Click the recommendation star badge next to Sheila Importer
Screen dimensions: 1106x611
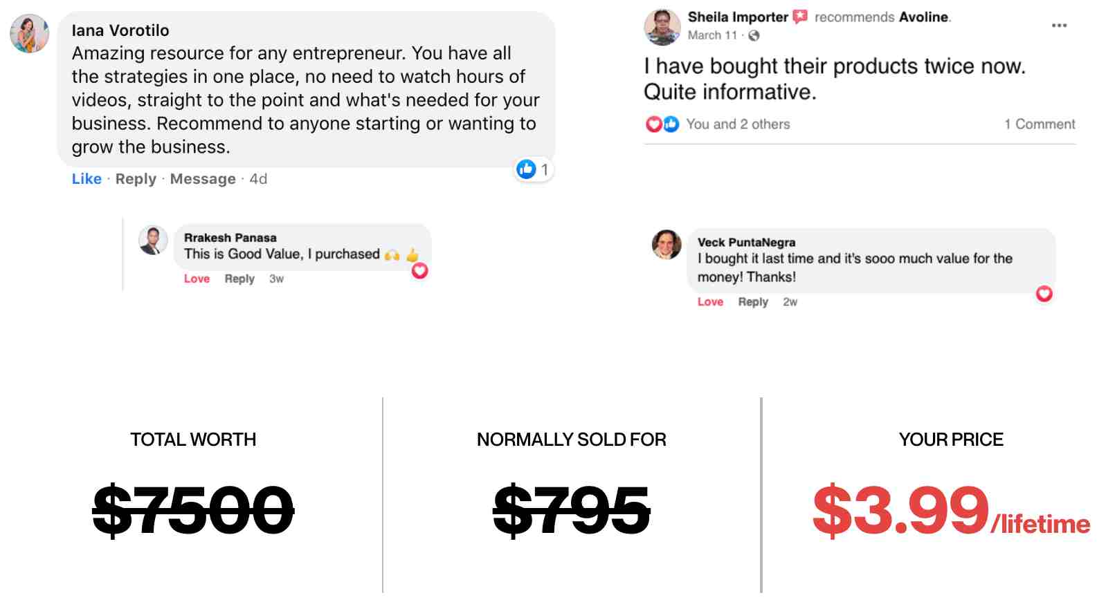[x=800, y=17]
